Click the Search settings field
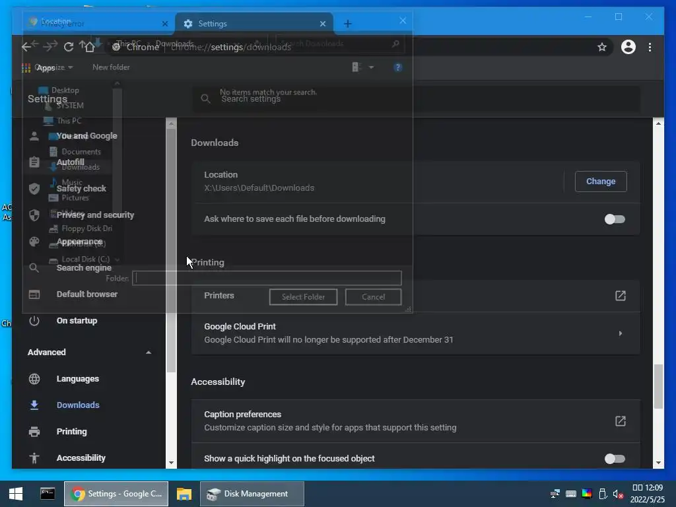The width and height of the screenshot is (676, 507). (416, 99)
